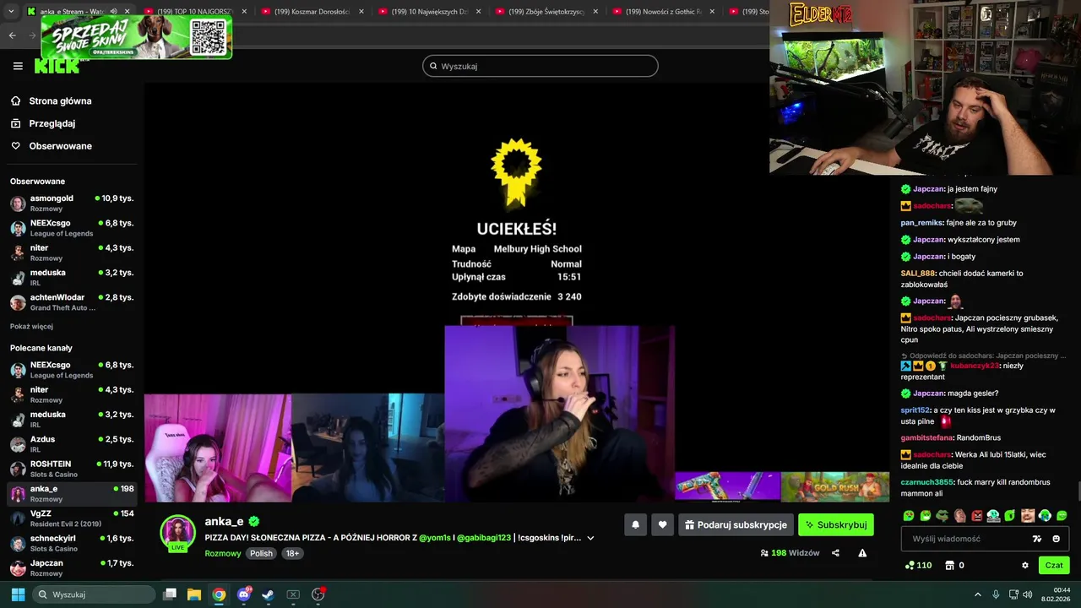Viewport: 1081px width, 608px height.
Task: Click the share stream icon
Action: coord(835,553)
